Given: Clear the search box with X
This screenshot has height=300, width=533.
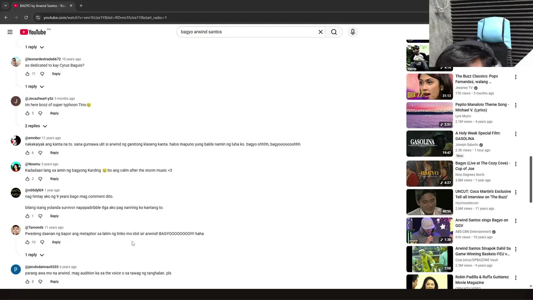Looking at the screenshot, I should 321,32.
